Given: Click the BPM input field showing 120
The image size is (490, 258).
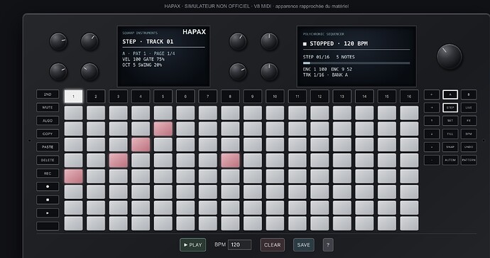Looking at the screenshot, I should (x=240, y=245).
